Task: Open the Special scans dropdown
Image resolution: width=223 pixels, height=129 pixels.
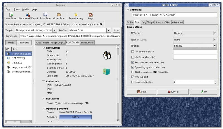Action: click(195, 39)
